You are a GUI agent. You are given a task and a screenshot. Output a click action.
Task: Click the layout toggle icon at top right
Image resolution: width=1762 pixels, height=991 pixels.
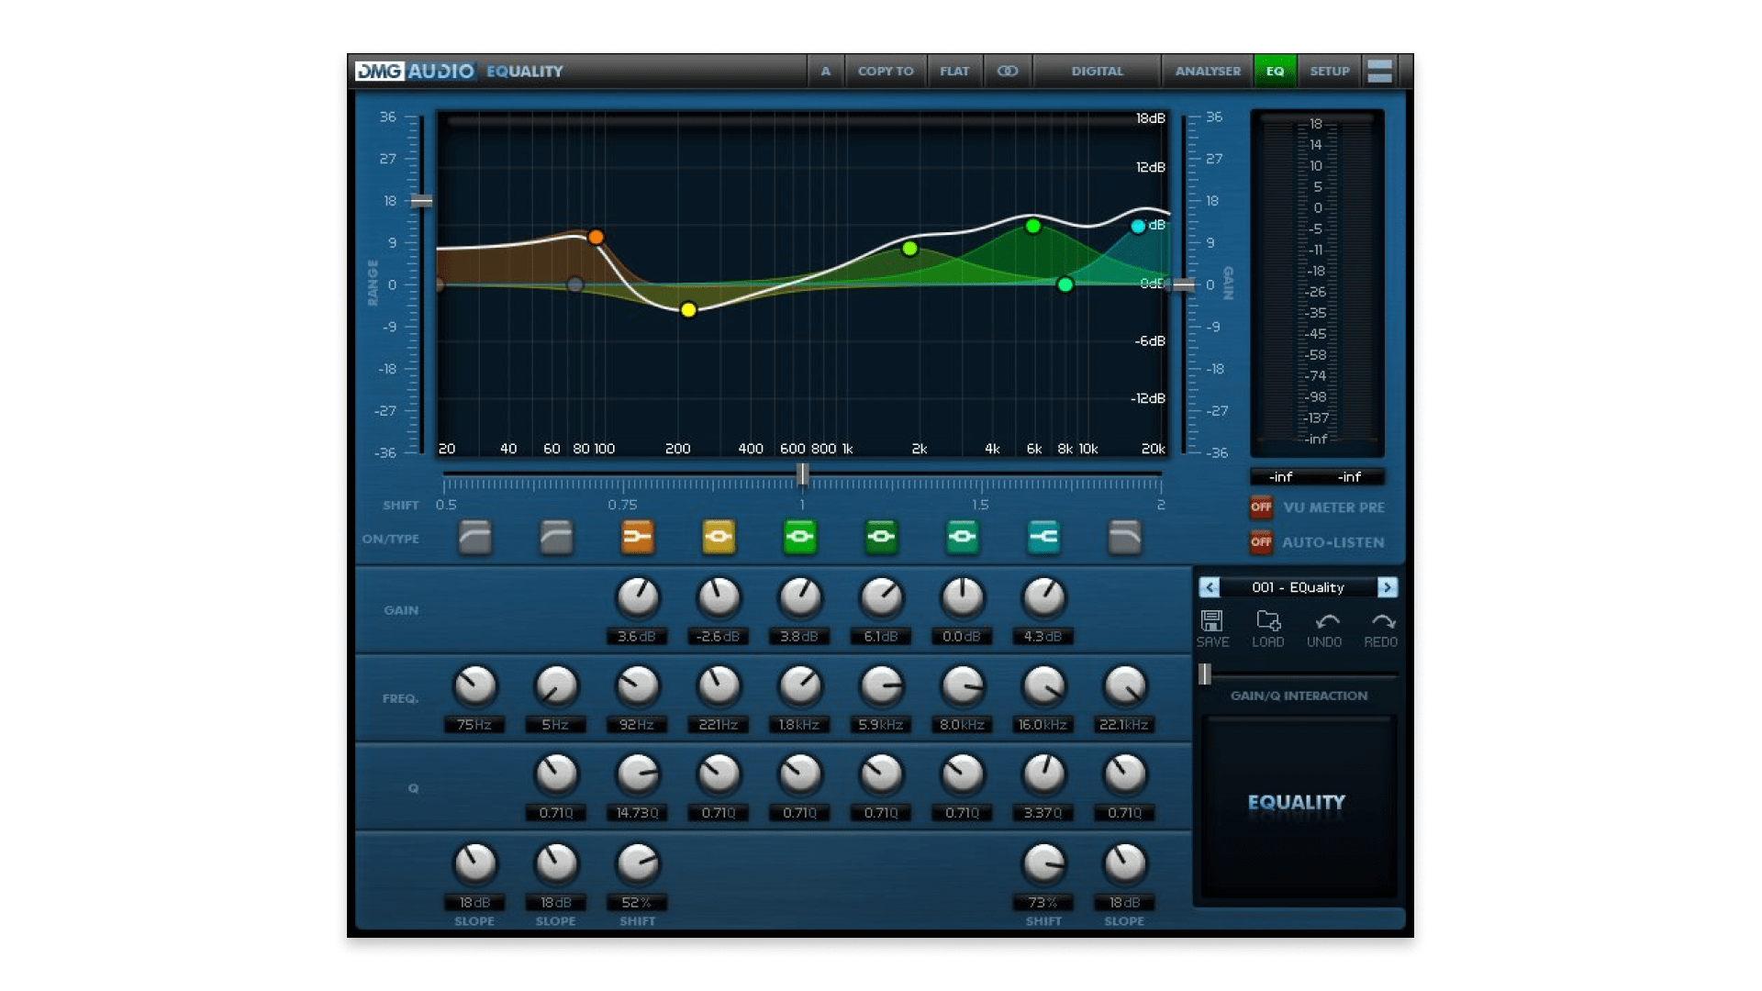click(1379, 71)
